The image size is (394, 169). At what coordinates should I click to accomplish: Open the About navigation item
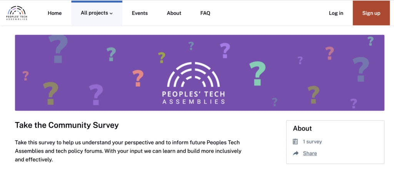174,13
